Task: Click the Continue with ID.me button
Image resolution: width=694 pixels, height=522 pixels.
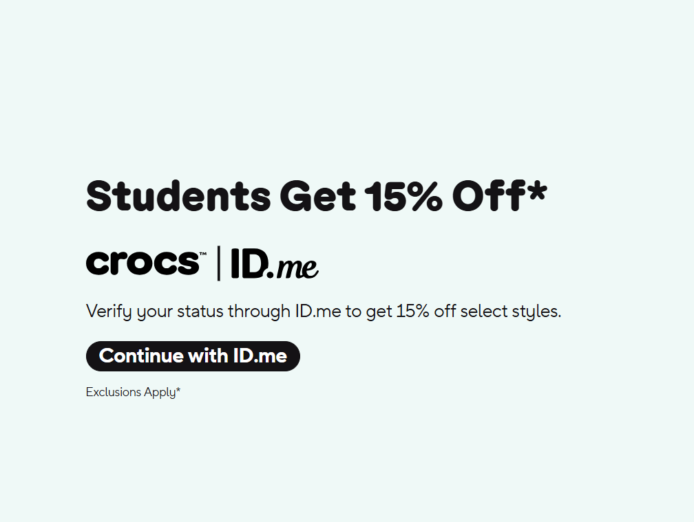Action: pos(193,356)
